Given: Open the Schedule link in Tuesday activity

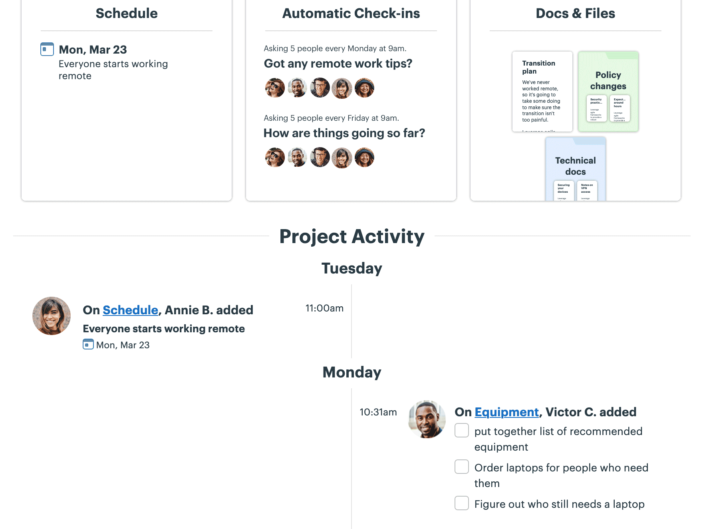Looking at the screenshot, I should [130, 310].
